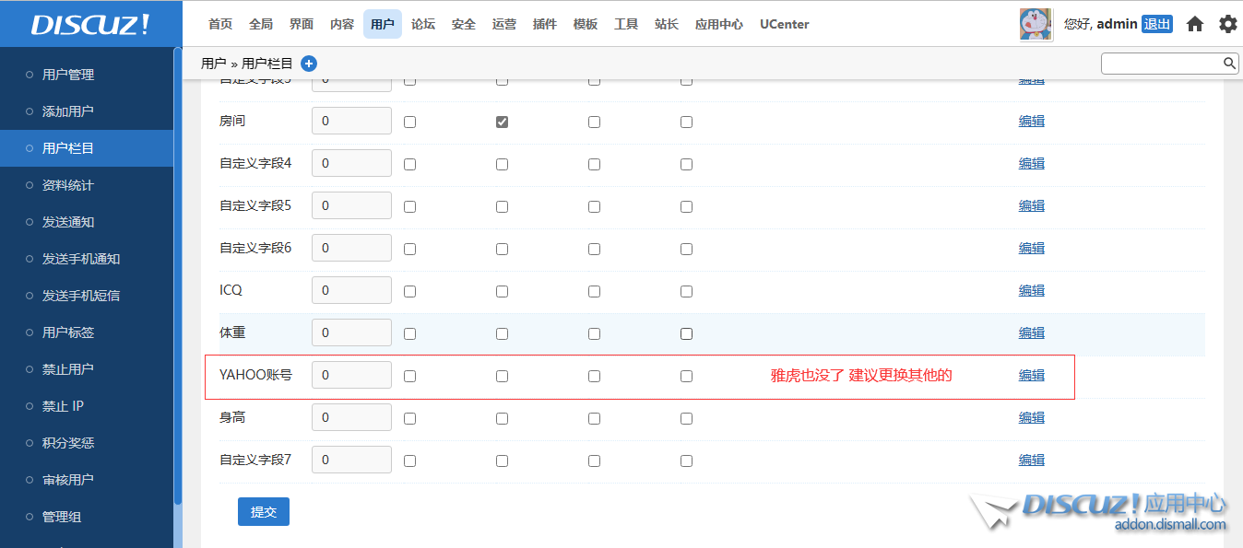1243x548 pixels.
Task: Click the order input for 身高
Action: click(x=351, y=418)
